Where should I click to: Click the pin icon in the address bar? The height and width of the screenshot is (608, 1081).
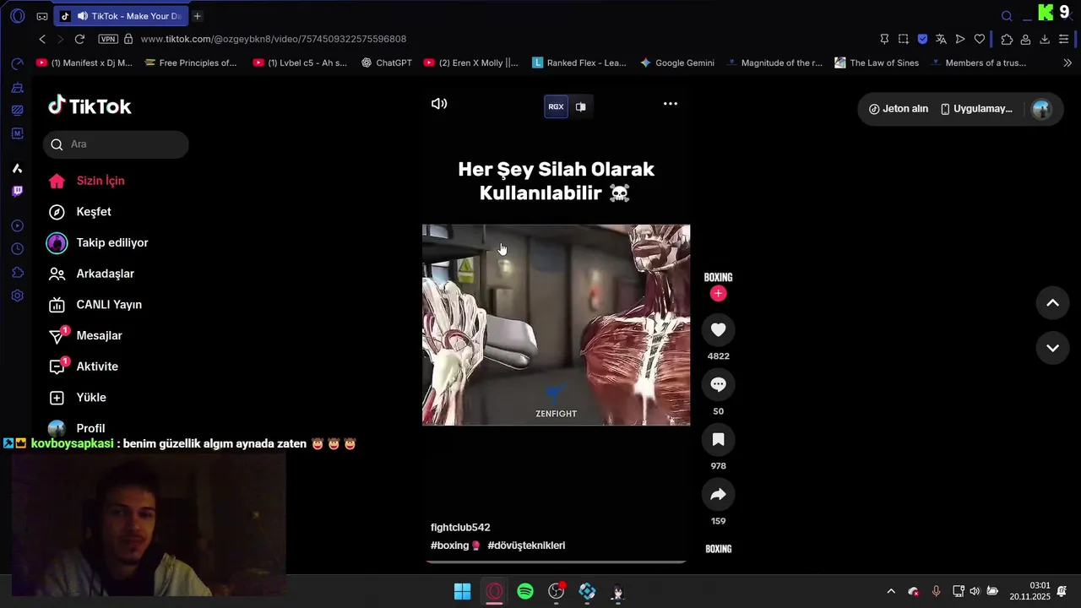[884, 39]
